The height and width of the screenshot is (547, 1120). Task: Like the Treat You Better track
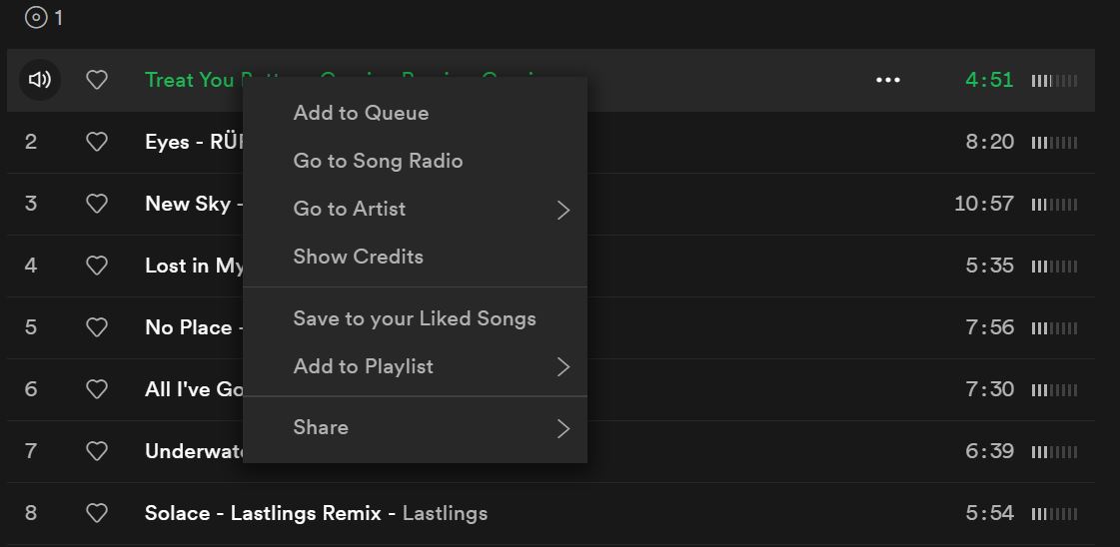[x=97, y=80]
